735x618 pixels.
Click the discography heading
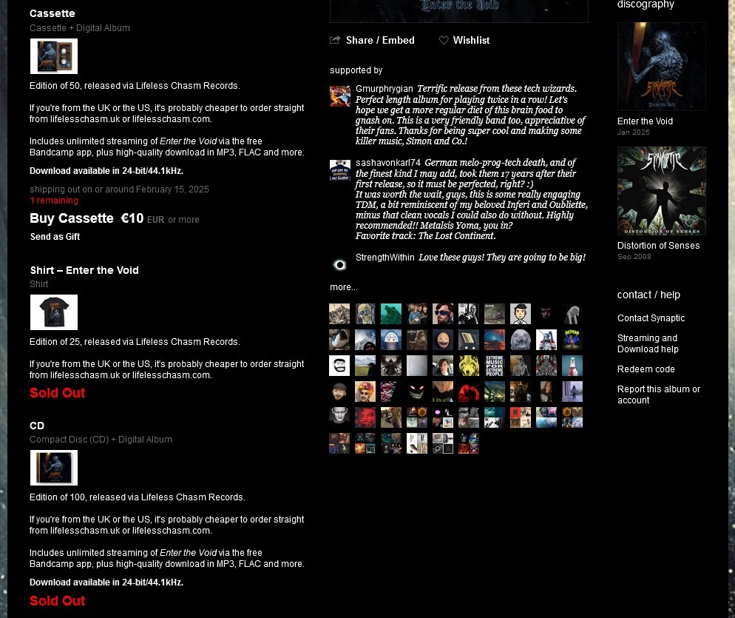[x=646, y=4]
